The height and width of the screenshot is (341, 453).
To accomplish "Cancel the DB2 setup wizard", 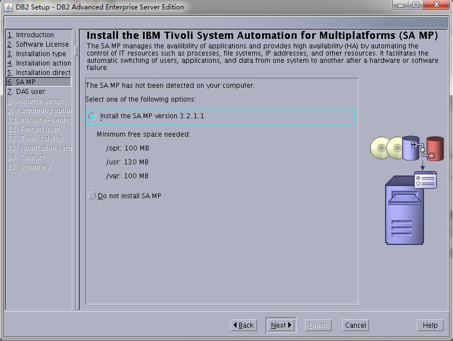I will coord(355,325).
